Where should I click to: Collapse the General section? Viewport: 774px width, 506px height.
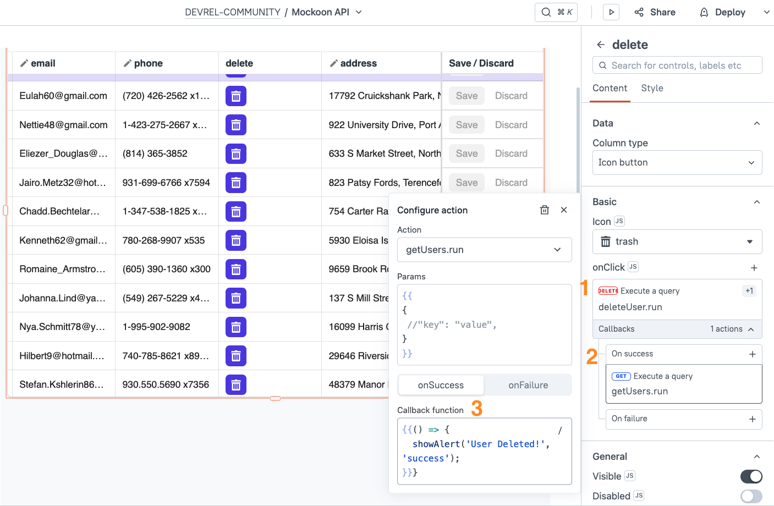[x=757, y=457]
